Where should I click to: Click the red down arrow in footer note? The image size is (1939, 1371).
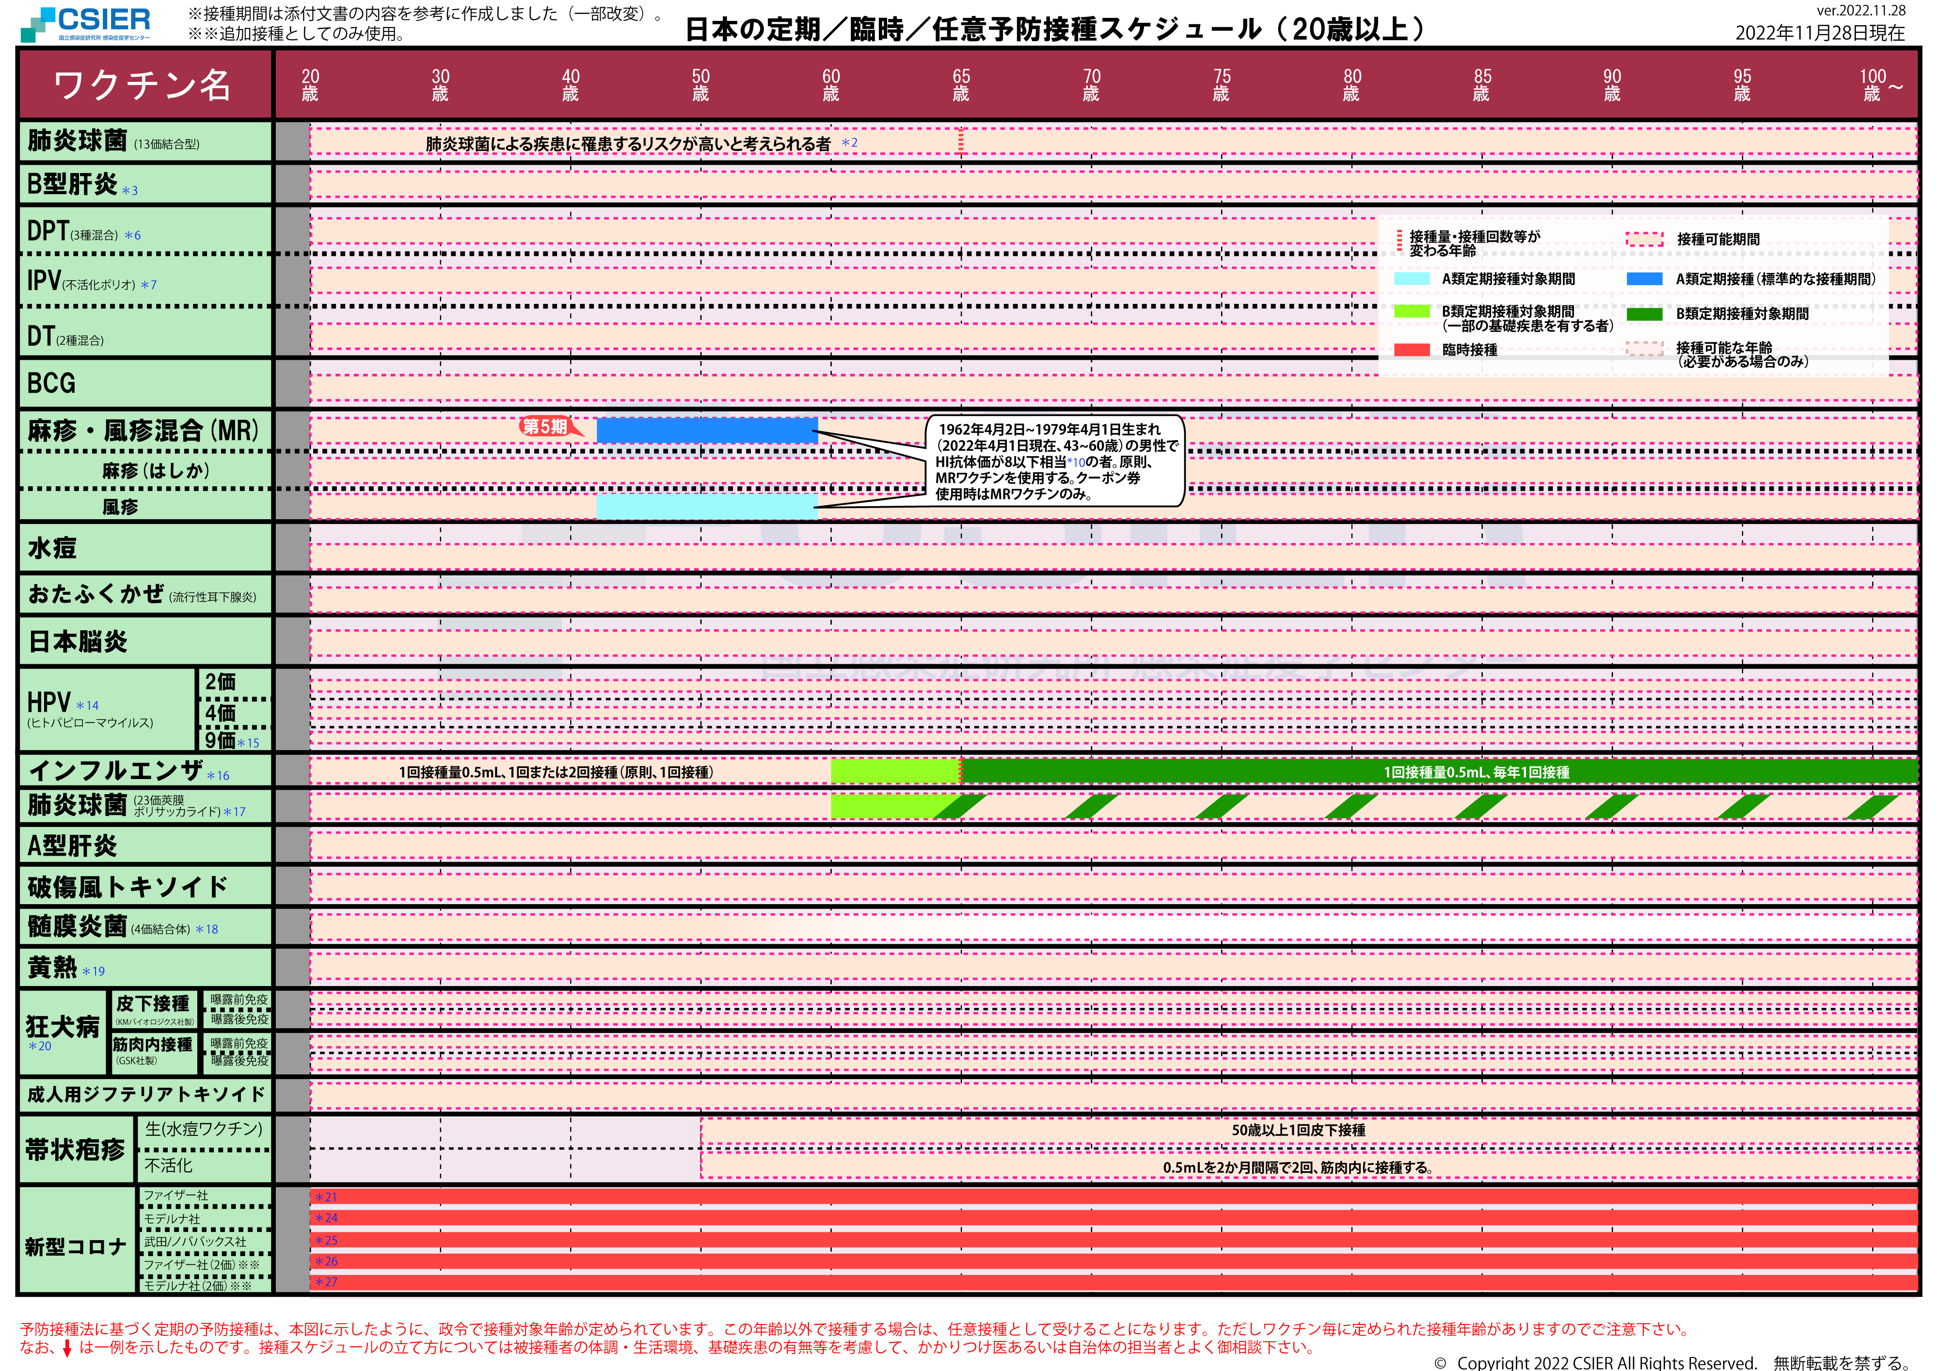[x=67, y=1348]
